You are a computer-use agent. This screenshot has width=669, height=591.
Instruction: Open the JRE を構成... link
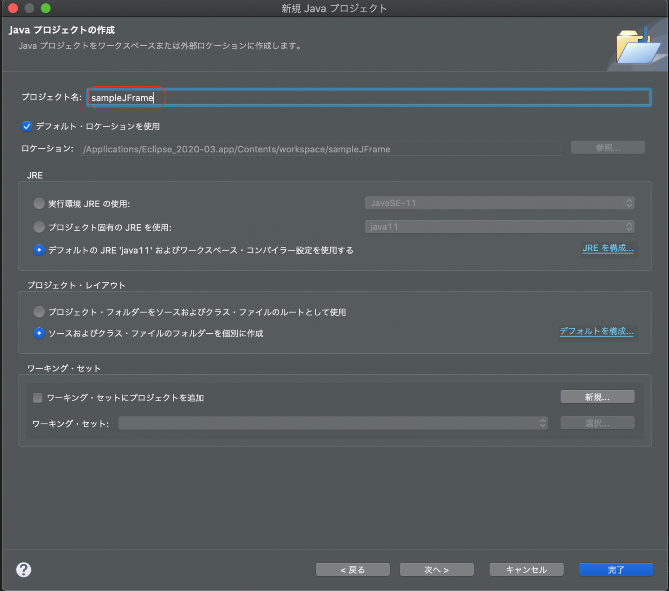(608, 248)
